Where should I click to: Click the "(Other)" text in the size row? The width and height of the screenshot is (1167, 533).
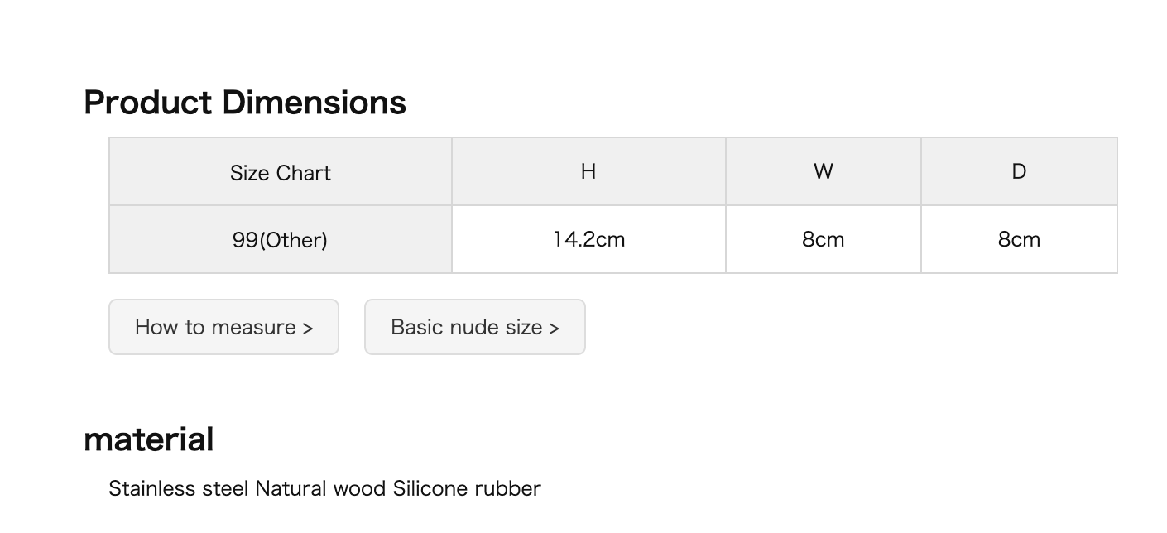pyautogui.click(x=294, y=240)
